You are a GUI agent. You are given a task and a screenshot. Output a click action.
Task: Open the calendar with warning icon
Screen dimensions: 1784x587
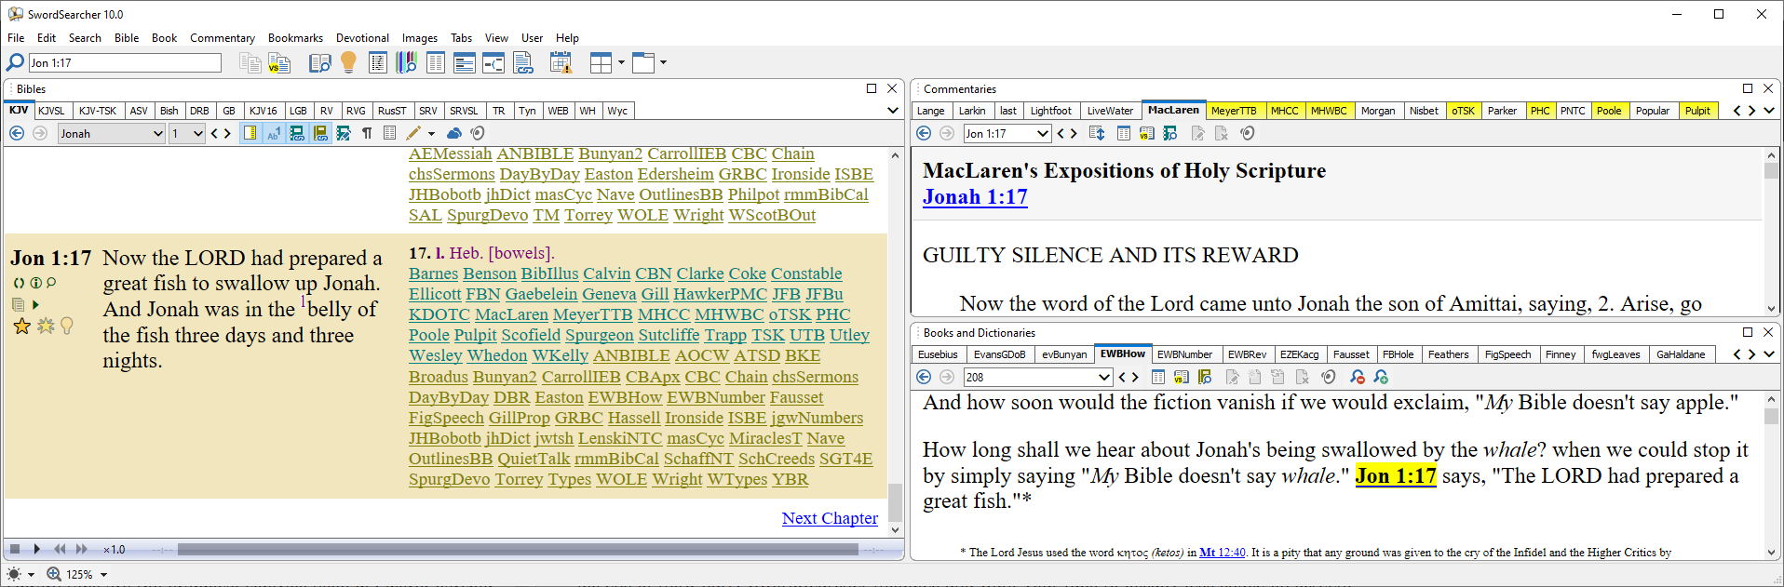point(561,62)
